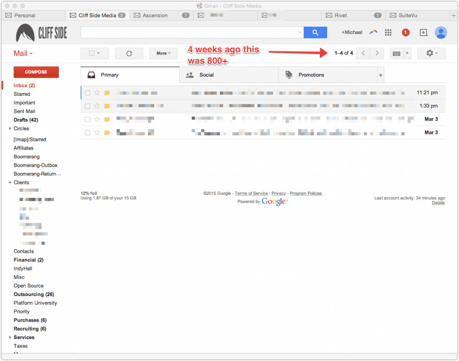Open the Open Source label
Image resolution: width=459 pixels, height=361 pixels.
[x=28, y=286]
